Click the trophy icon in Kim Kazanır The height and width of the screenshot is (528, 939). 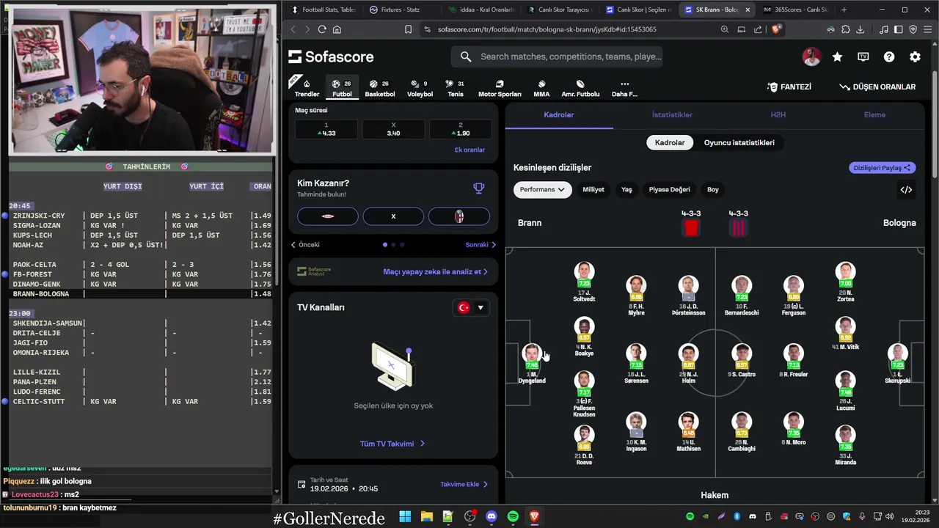pos(479,188)
